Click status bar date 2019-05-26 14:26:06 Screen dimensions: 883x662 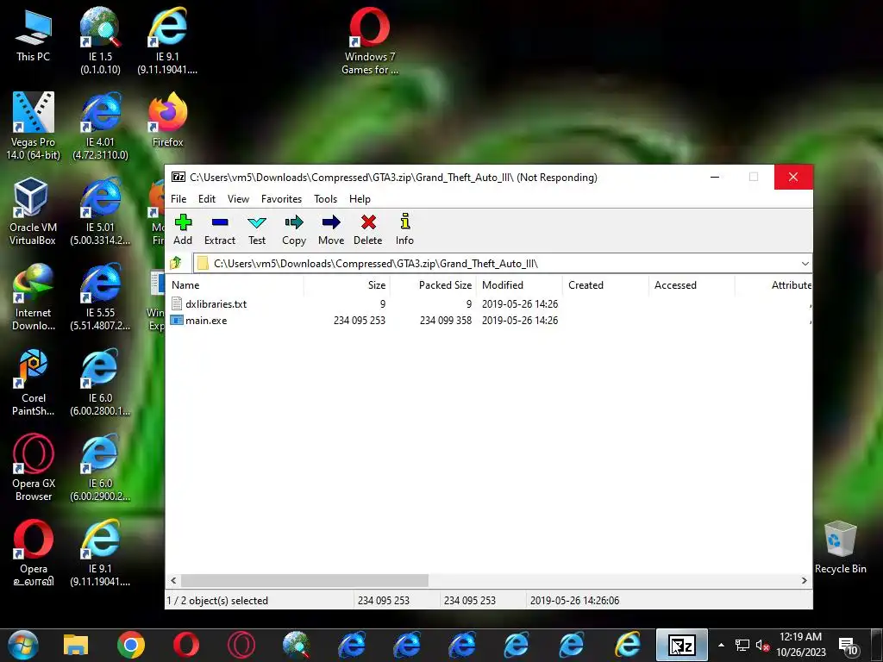(574, 601)
